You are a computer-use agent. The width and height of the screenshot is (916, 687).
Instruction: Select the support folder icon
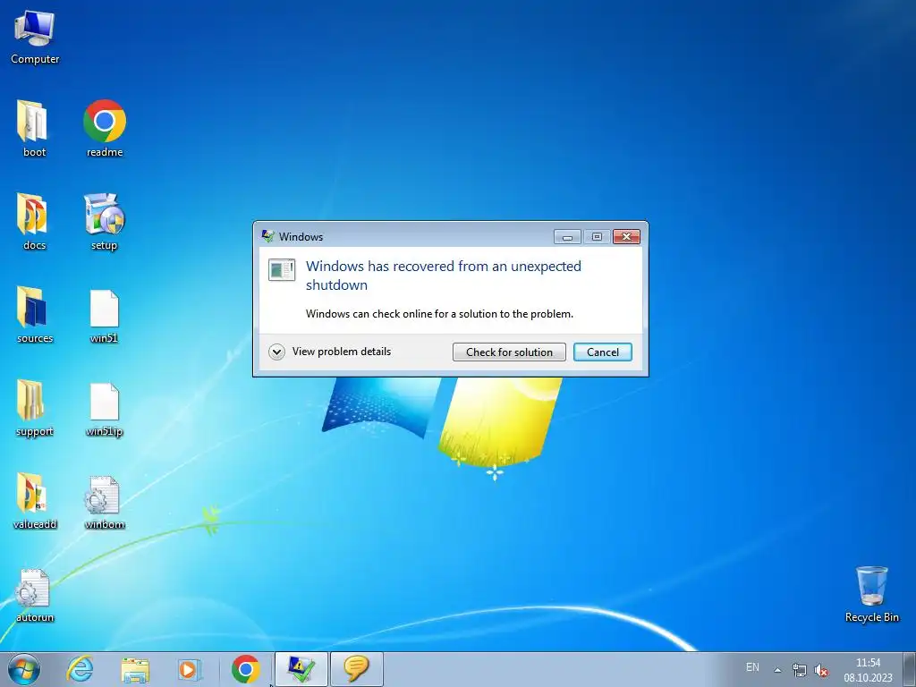point(34,408)
